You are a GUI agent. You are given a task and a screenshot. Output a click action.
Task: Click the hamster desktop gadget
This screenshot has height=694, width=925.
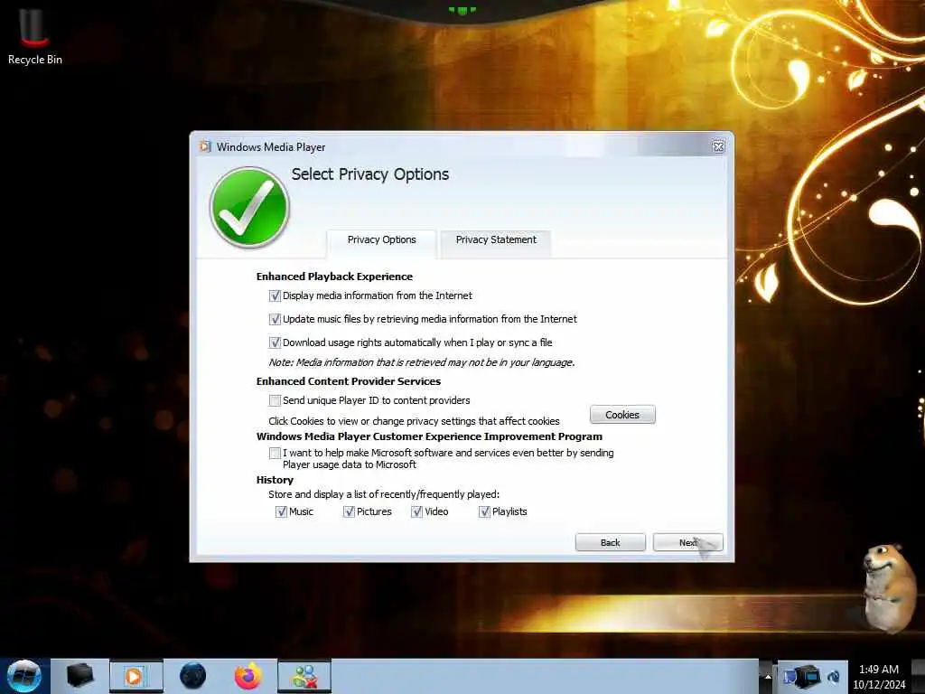tap(891, 587)
